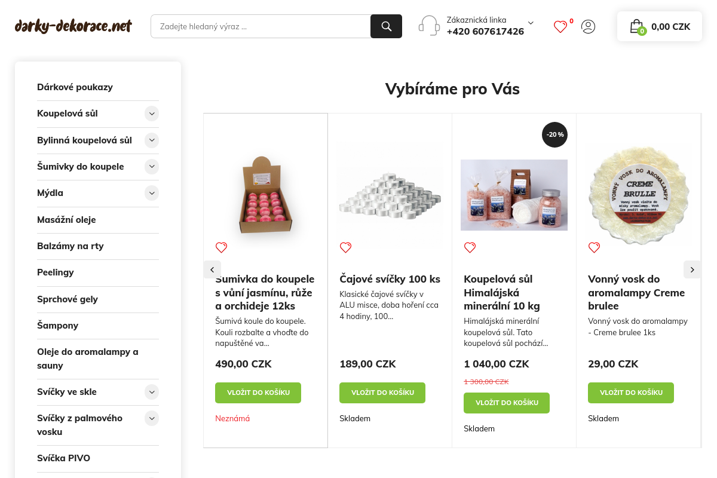717x478 pixels.
Task: Expand the Koupelová sůl category
Action: click(152, 114)
